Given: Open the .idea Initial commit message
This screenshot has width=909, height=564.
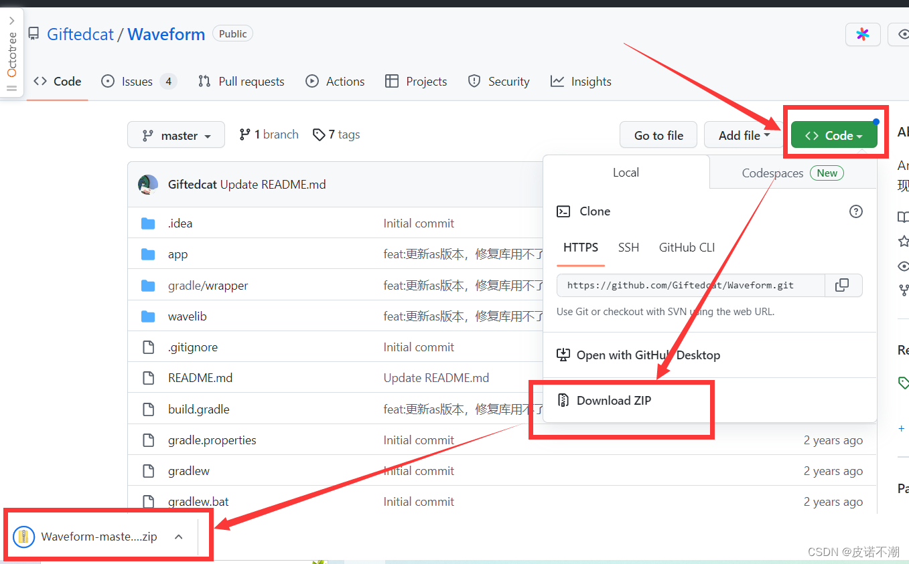Looking at the screenshot, I should (419, 223).
